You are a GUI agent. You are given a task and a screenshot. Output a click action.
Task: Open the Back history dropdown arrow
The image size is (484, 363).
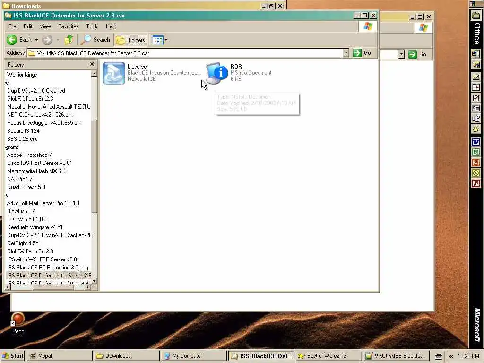pos(36,40)
